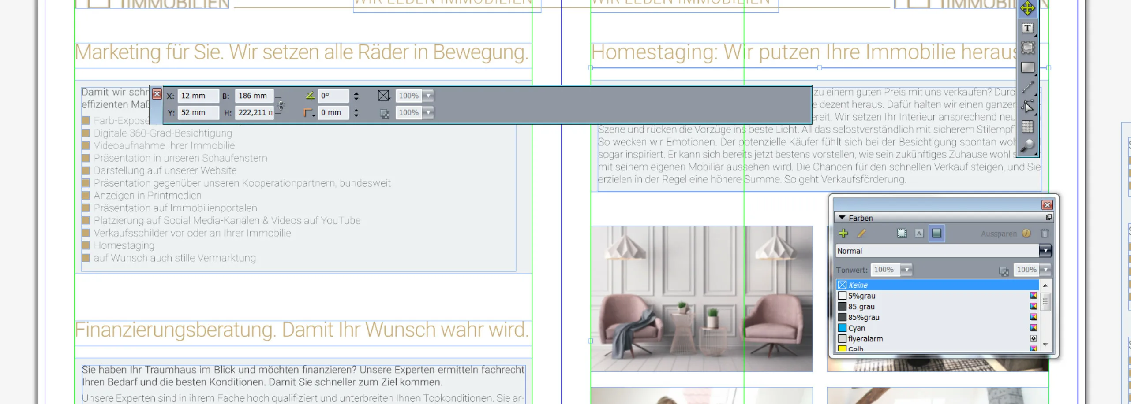
Task: Toggle the background color mode button
Action: (936, 234)
